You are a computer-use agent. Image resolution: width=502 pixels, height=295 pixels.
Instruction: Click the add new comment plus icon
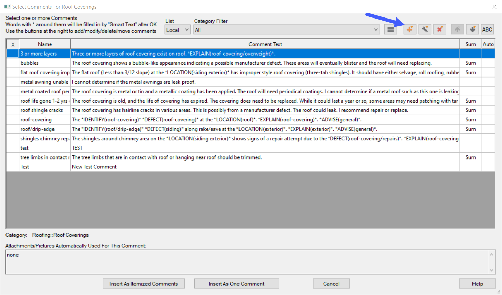[409, 29]
